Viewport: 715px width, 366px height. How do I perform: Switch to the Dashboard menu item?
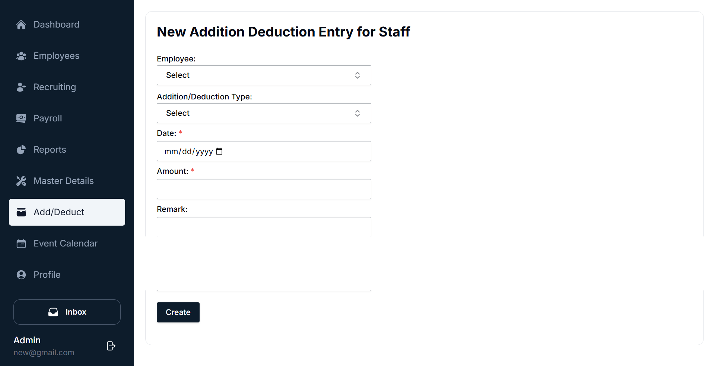56,24
